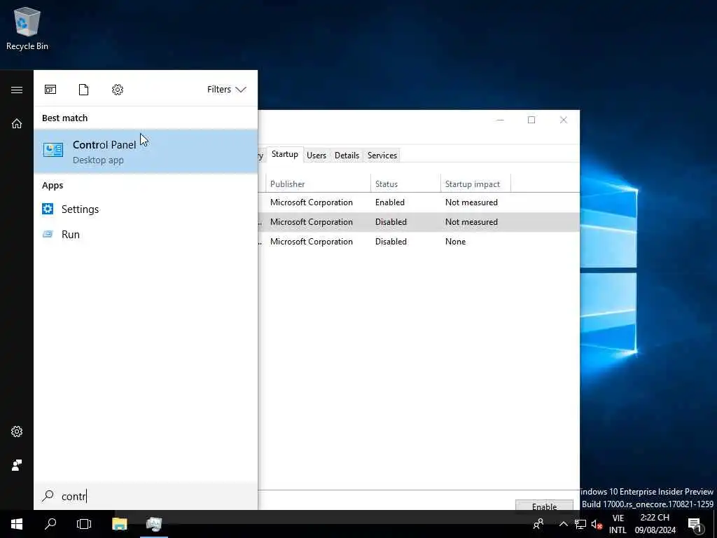Open VIE INTL input language indicator

pos(618,524)
